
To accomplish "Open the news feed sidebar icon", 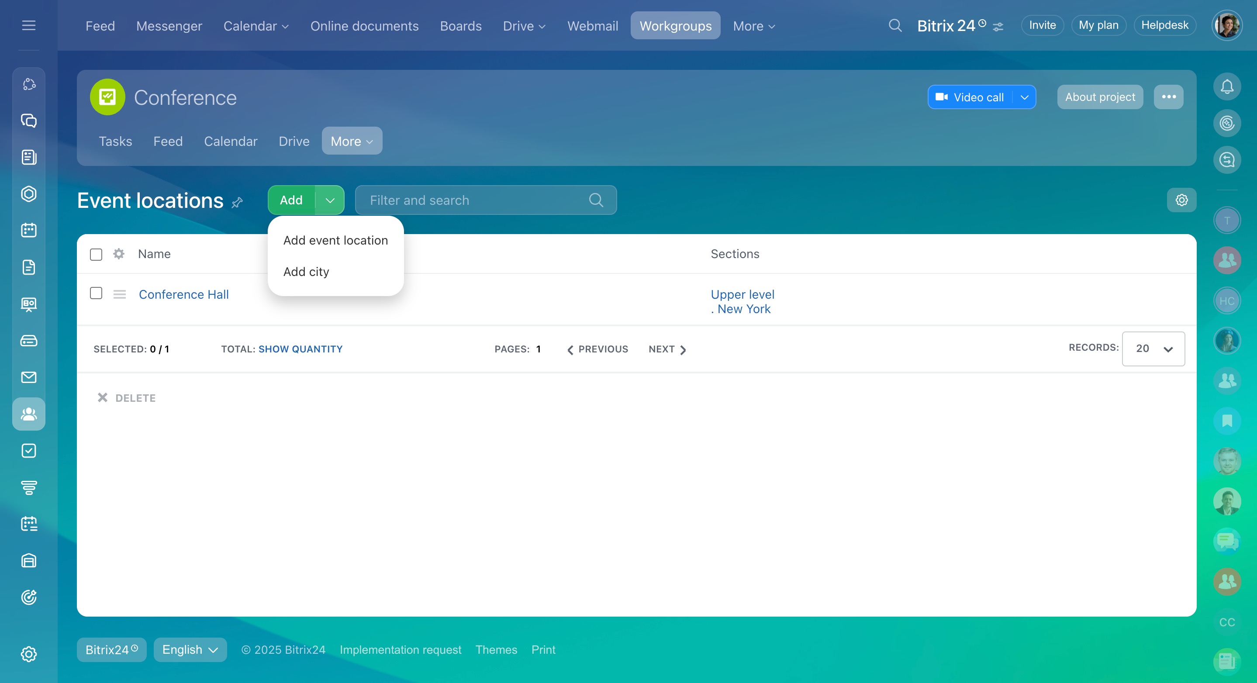I will (29, 157).
